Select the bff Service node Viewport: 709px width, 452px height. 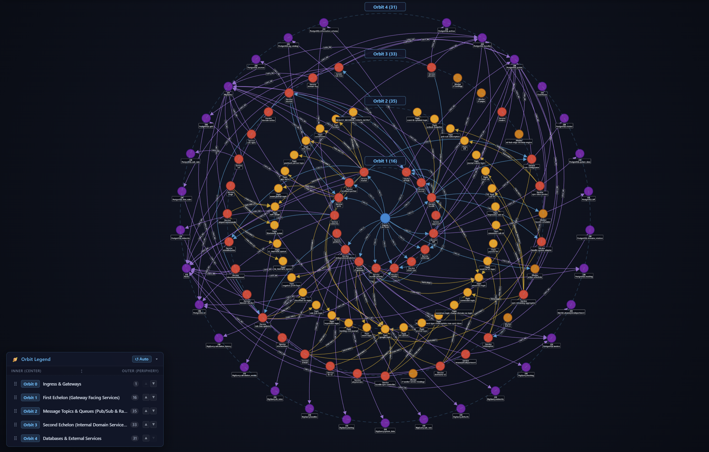point(433,233)
